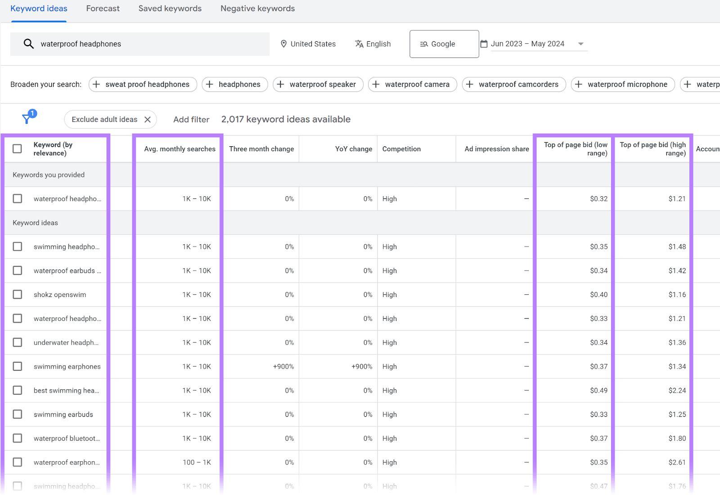Toggle the select-all keywords checkbox
This screenshot has width=720, height=495.
(17, 149)
